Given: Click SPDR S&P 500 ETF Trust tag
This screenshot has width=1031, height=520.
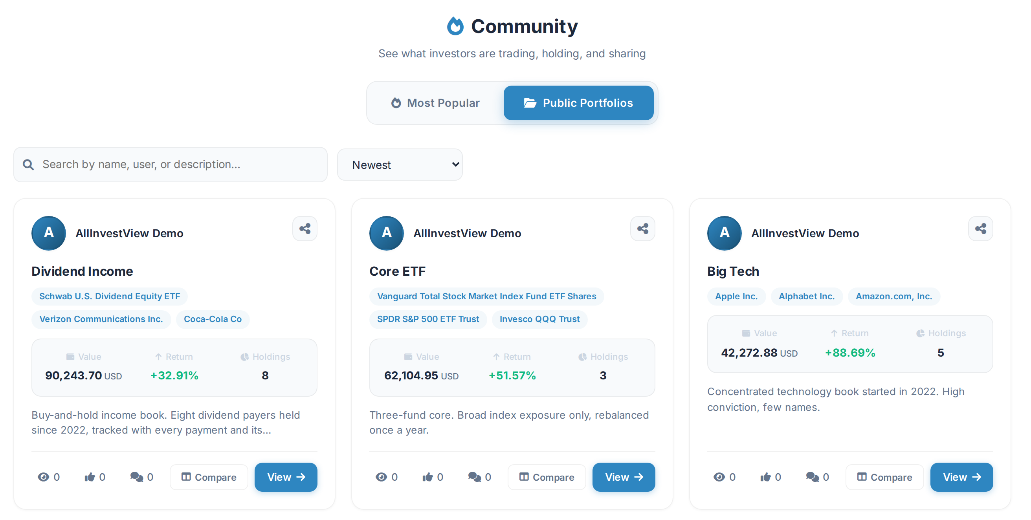Looking at the screenshot, I should 428,319.
